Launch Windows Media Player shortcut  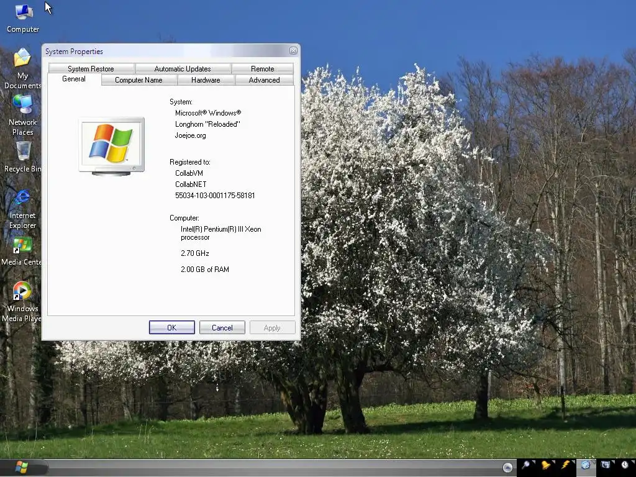(22, 302)
